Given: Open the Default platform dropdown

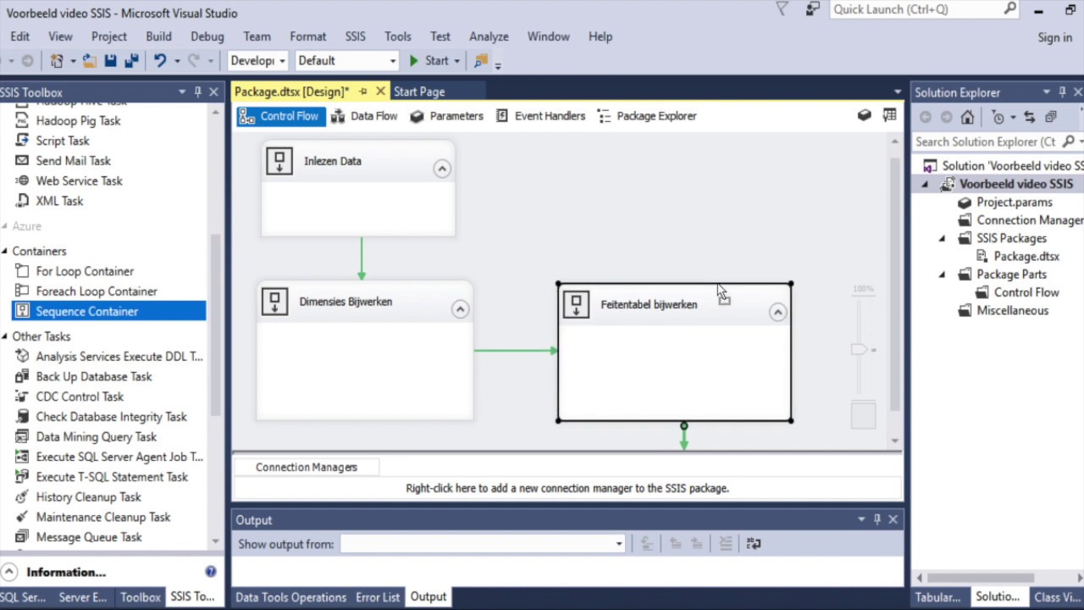Looking at the screenshot, I should pyautogui.click(x=346, y=61).
